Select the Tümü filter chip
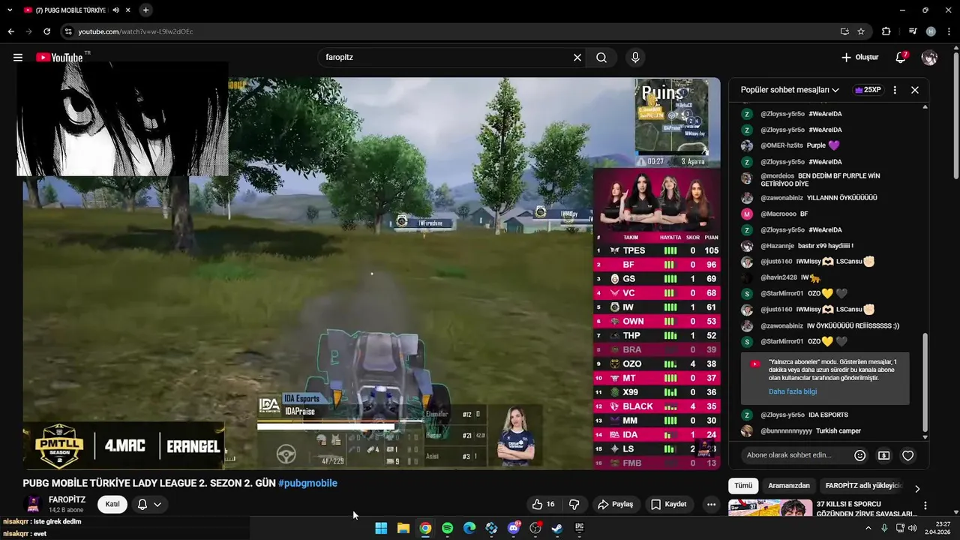This screenshot has width=960, height=540. [743, 486]
